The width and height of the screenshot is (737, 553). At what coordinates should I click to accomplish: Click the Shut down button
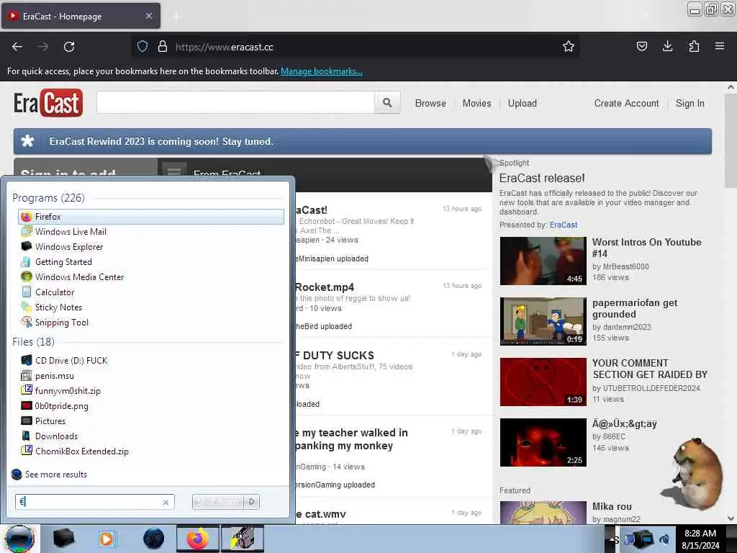pos(219,502)
